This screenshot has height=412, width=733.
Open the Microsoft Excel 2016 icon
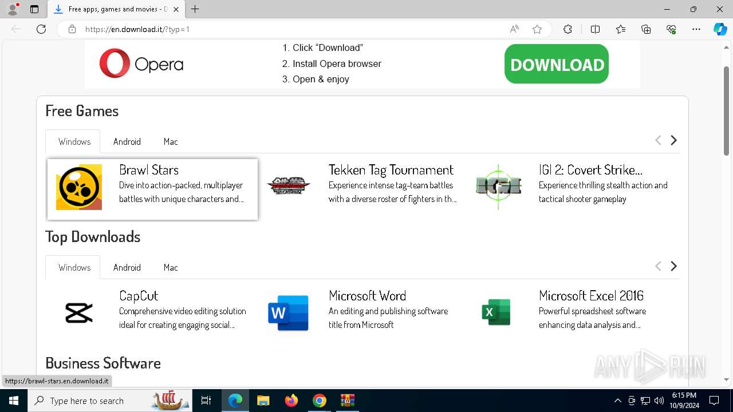[x=496, y=312]
